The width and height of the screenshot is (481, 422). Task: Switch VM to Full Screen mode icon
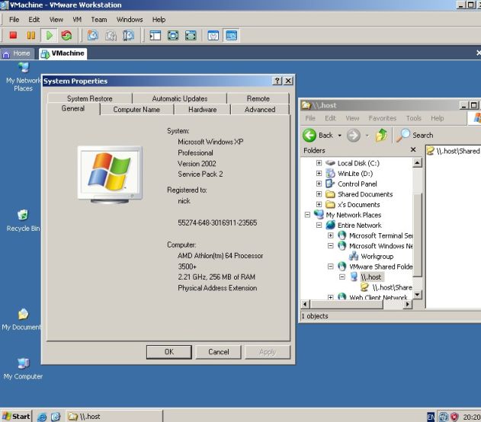click(x=173, y=35)
